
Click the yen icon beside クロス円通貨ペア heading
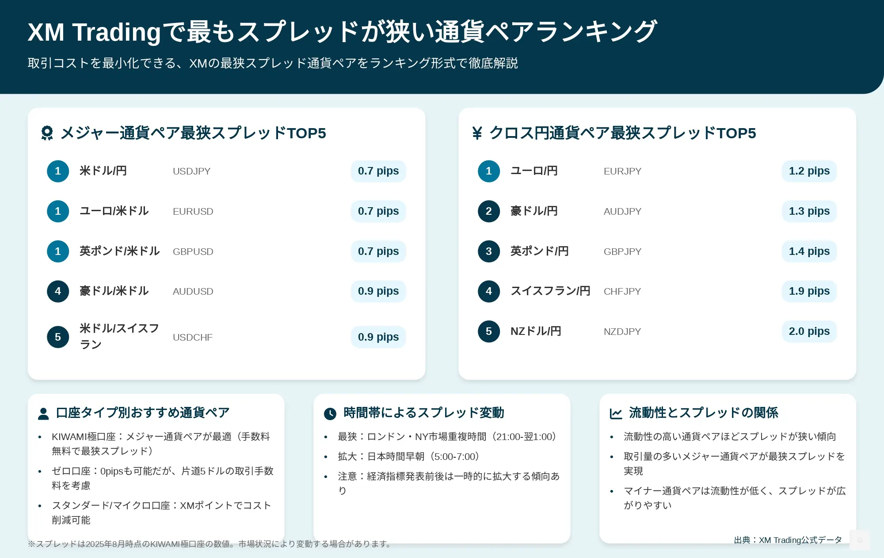point(477,133)
